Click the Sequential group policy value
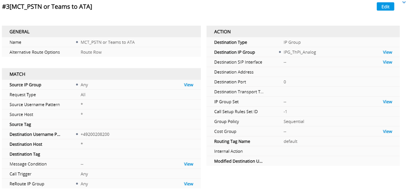 click(x=294, y=121)
